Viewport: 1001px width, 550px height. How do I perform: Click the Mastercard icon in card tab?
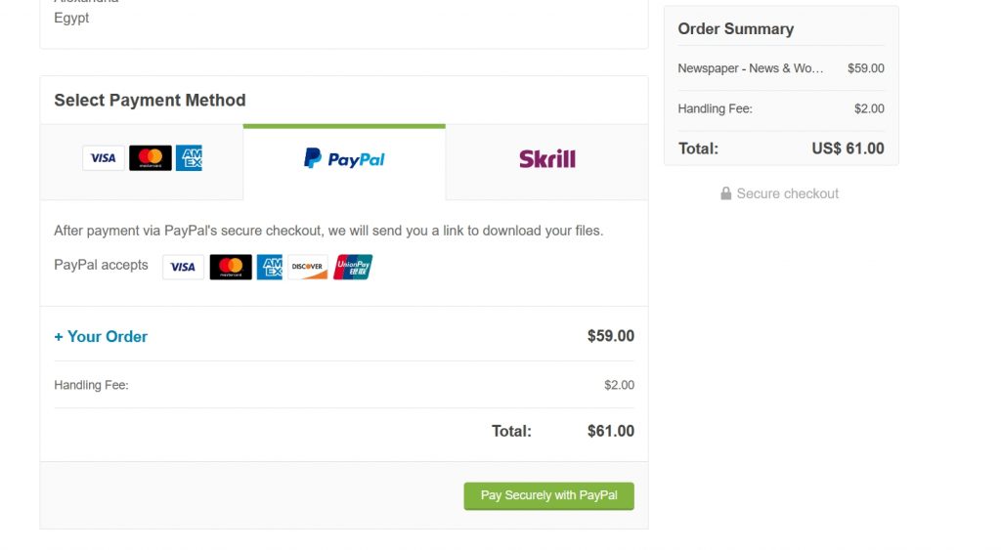pos(150,157)
